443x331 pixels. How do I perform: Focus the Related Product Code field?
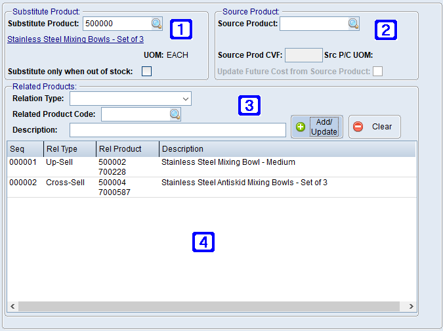(x=136, y=114)
